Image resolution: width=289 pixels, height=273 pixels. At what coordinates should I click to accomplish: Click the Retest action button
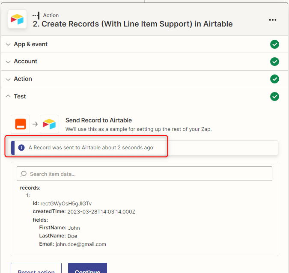pyautogui.click(x=36, y=268)
